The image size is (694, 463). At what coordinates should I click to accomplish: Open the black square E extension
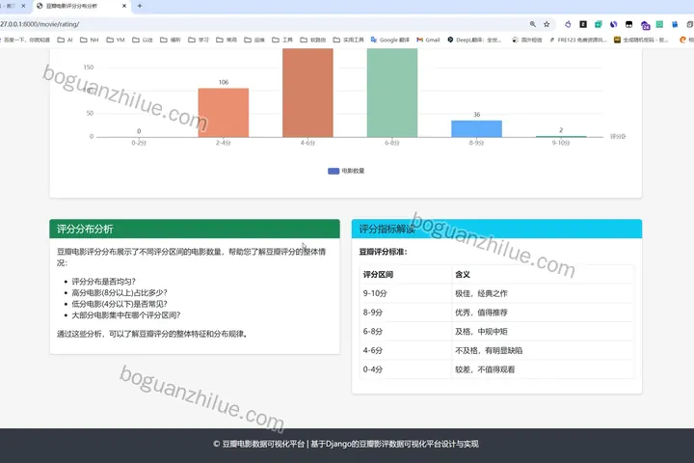[x=583, y=24]
